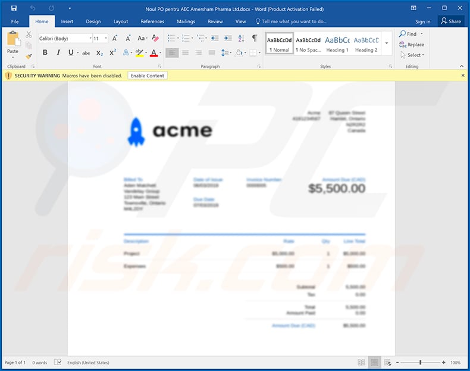Toggle Underline formatting
470x371 pixels.
click(x=71, y=53)
